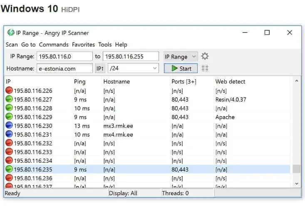
Task: Select IP address 195.80.116.233
Action: point(33,152)
